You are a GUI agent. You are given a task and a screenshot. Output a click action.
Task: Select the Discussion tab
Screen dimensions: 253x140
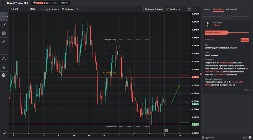(217, 9)
